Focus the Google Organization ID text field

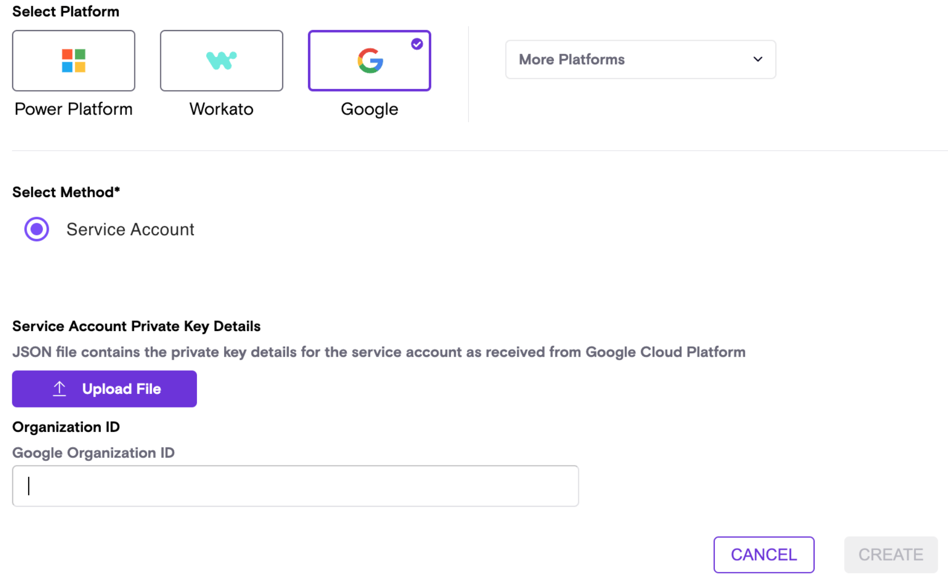[x=295, y=486]
